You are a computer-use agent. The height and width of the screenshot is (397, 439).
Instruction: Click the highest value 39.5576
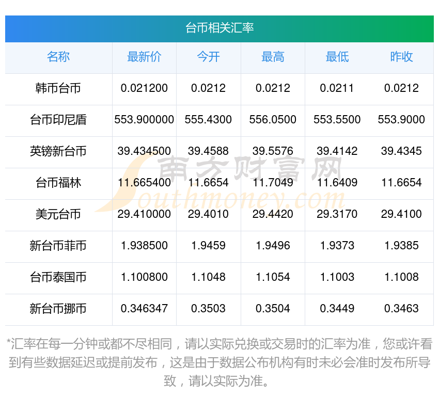click(273, 151)
